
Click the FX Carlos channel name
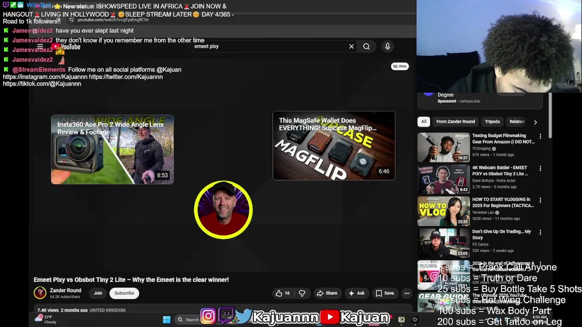coord(480,244)
